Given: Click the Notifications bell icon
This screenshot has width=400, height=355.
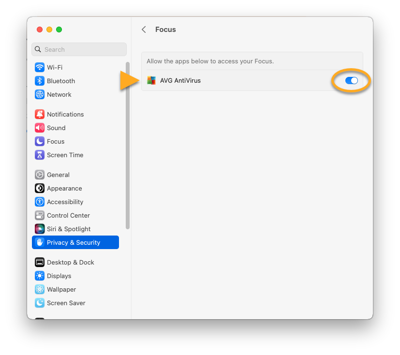Looking at the screenshot, I should (40, 114).
